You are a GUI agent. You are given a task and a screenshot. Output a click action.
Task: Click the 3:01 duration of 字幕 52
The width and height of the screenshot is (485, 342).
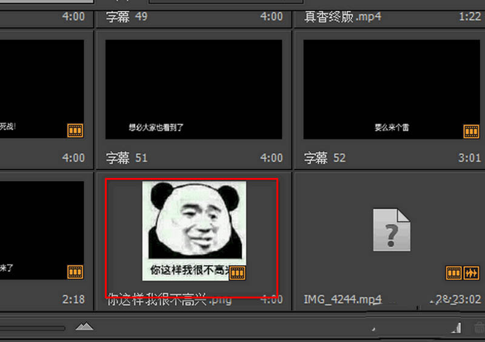[469, 158]
